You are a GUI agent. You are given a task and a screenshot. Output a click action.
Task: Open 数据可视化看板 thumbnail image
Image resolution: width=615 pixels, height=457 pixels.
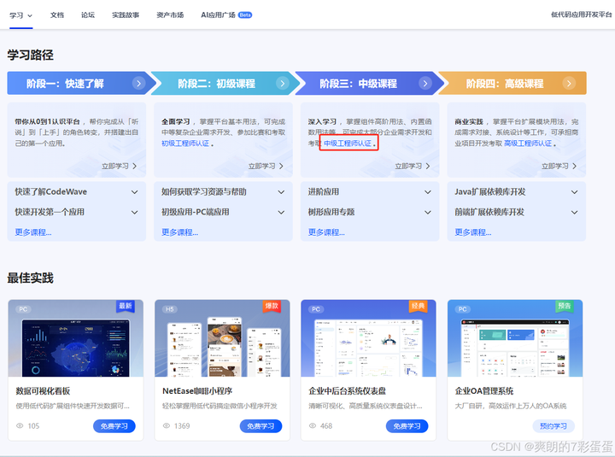click(76, 338)
